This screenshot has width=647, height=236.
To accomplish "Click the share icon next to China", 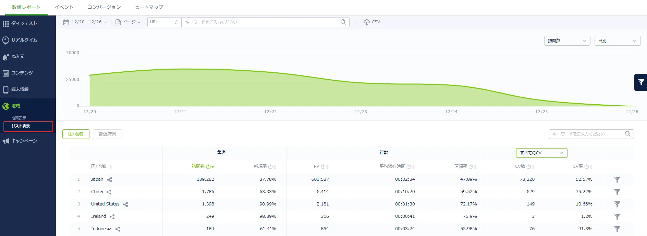I will [109, 192].
